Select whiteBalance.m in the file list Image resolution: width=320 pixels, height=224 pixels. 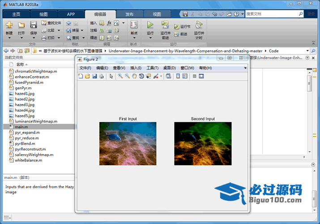click(28, 160)
